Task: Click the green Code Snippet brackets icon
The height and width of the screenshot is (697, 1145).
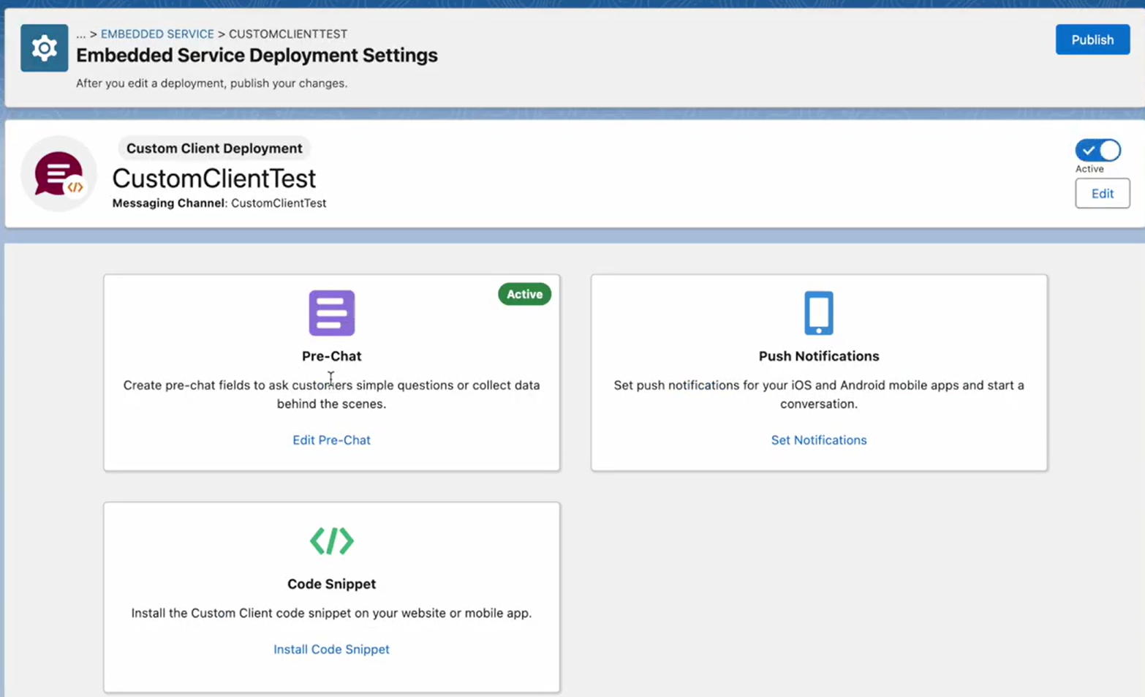Action: click(331, 541)
